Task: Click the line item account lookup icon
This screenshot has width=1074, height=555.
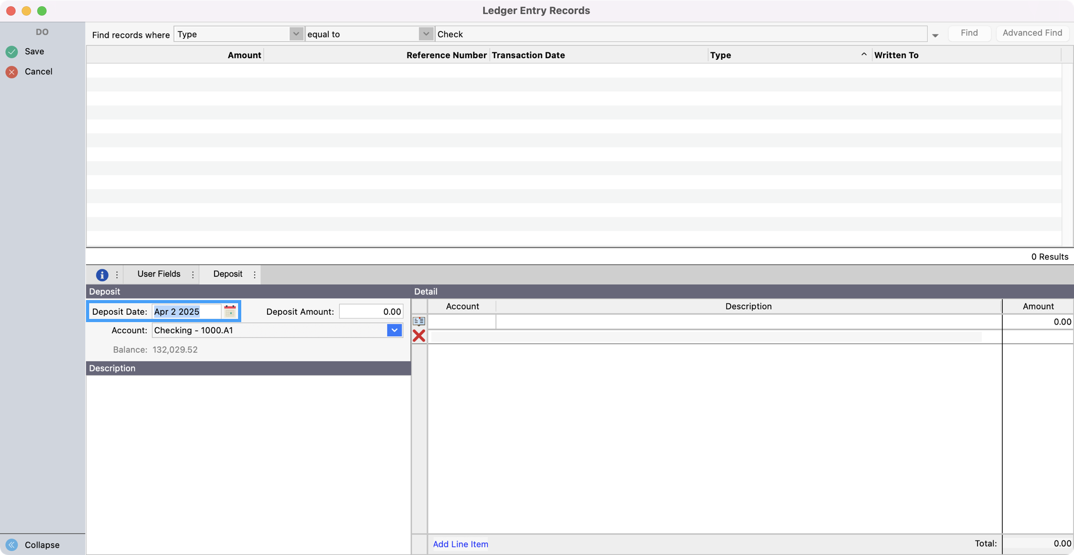Action: click(x=419, y=322)
